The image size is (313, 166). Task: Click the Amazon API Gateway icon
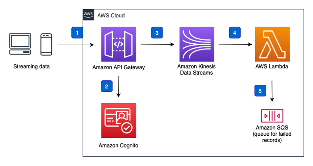119,44
